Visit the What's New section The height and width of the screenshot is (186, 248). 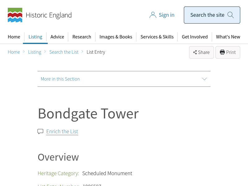pyautogui.click(x=228, y=37)
